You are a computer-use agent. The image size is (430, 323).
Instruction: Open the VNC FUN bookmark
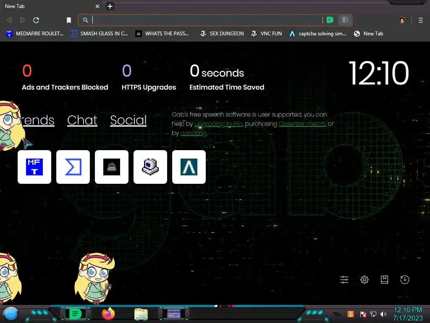pyautogui.click(x=267, y=34)
